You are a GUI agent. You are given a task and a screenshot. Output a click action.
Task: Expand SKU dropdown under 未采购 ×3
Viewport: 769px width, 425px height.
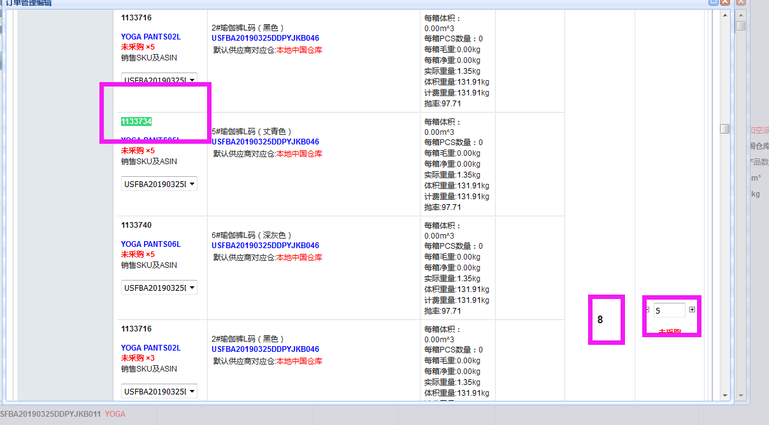click(159, 391)
